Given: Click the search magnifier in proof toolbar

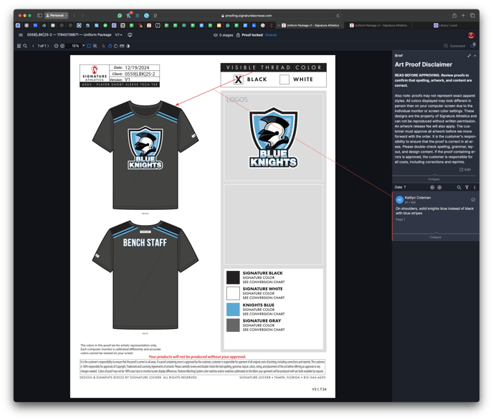Looking at the screenshot, I should (25, 46).
